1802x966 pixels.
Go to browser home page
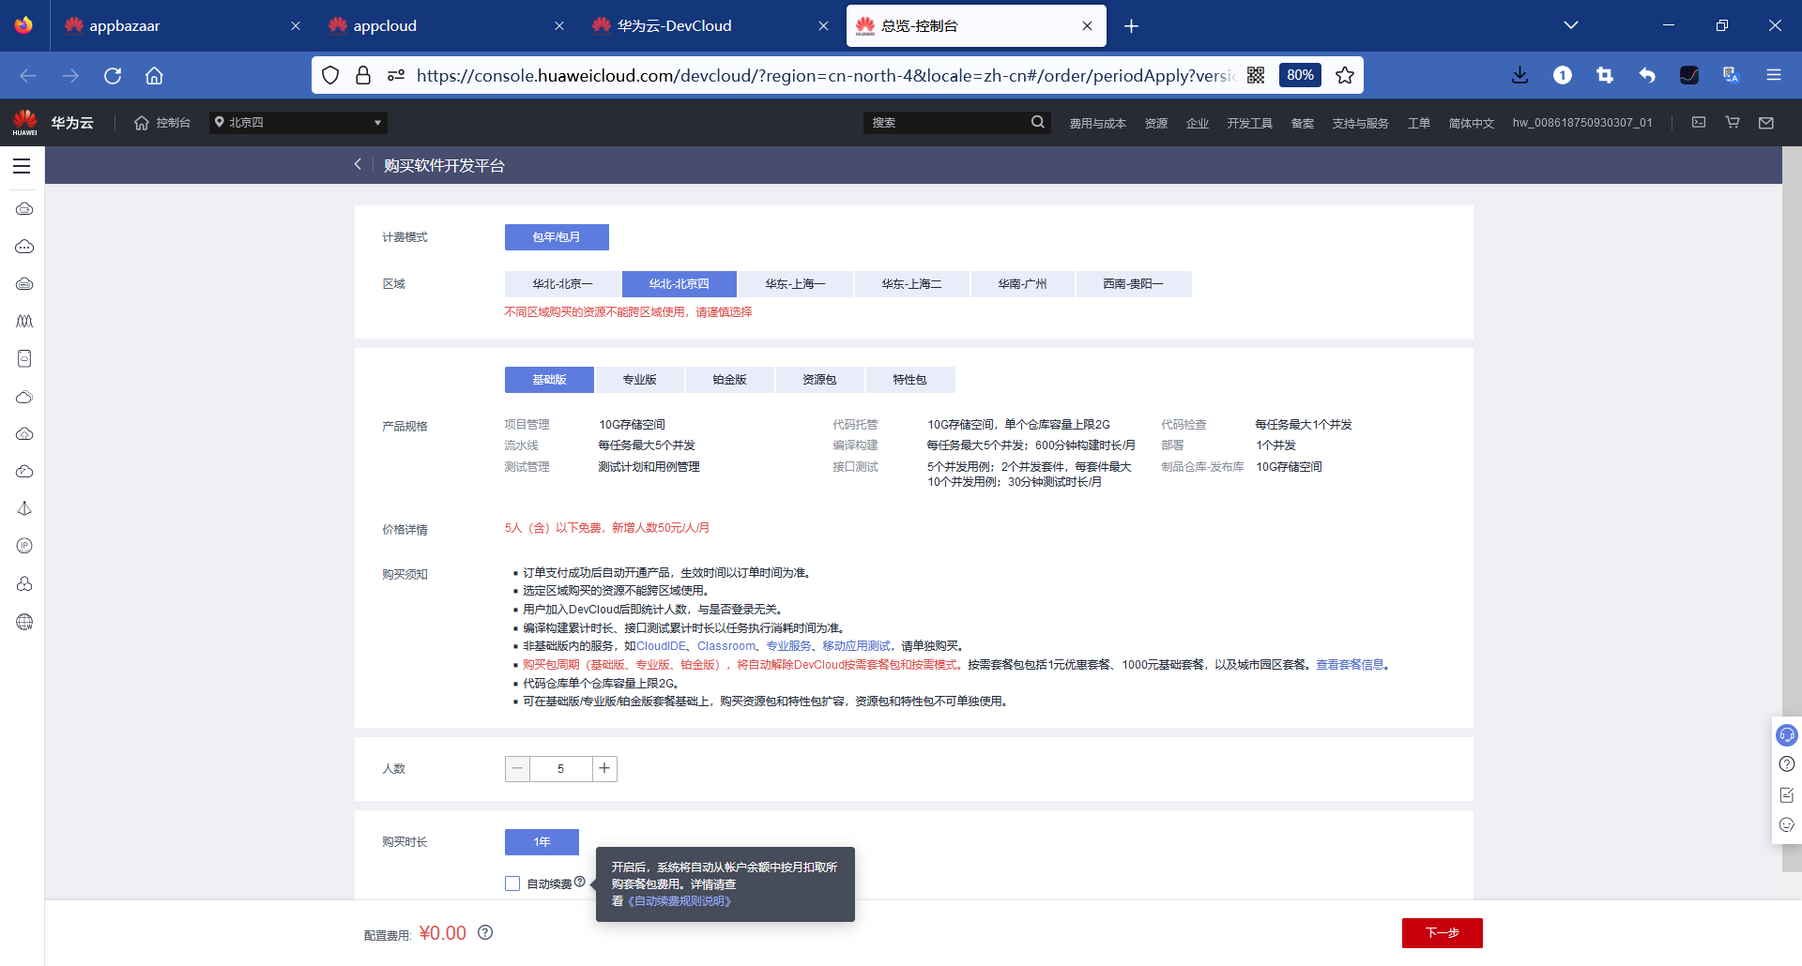[x=155, y=75]
